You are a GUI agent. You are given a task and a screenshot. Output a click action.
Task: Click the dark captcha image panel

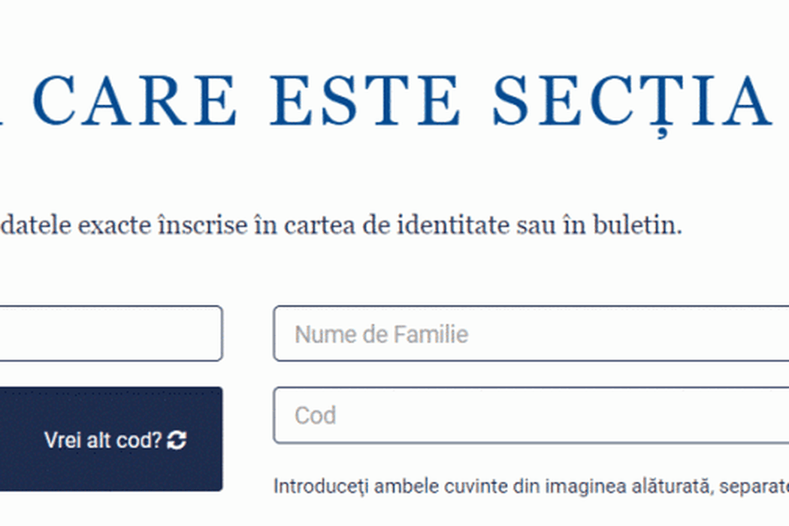pos(110,439)
